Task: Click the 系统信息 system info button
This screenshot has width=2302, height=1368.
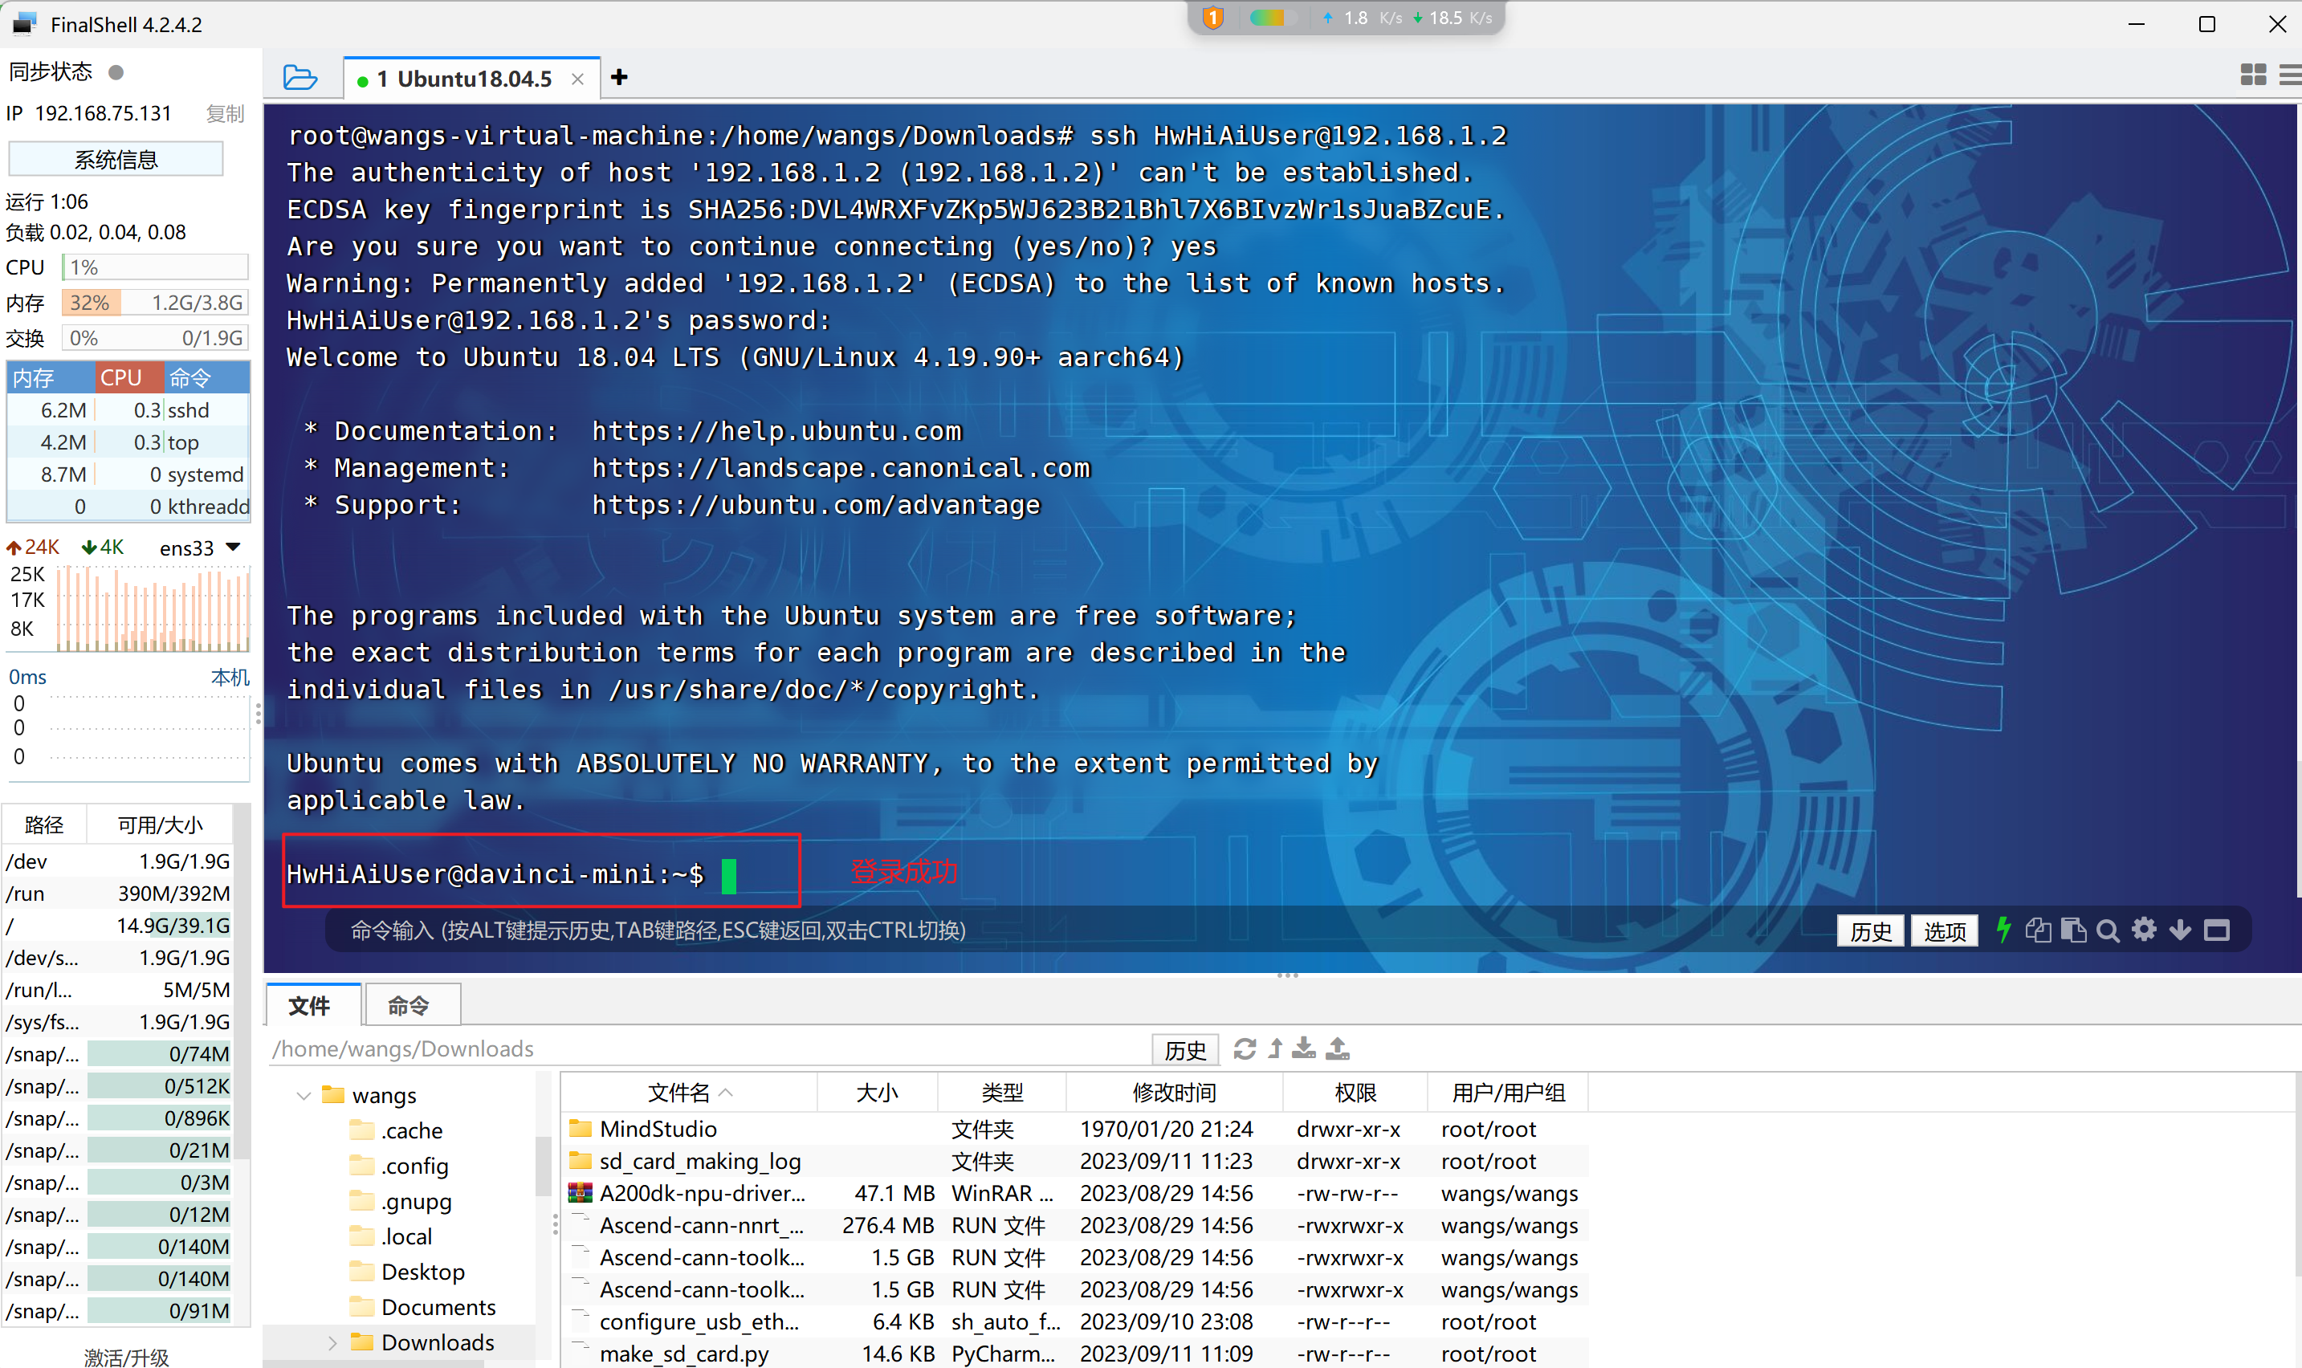Action: (116, 160)
